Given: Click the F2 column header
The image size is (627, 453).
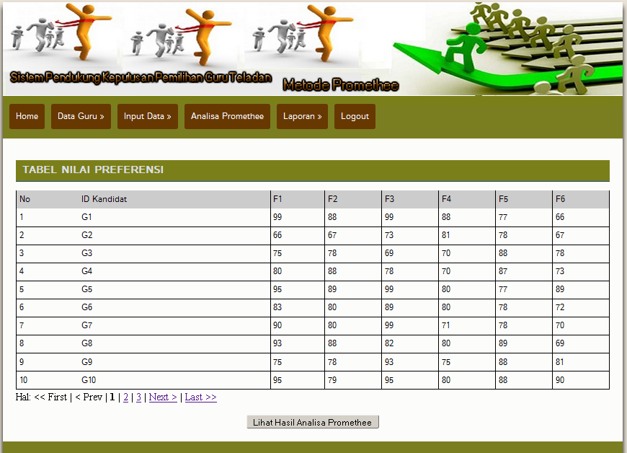Looking at the screenshot, I should click(x=353, y=199).
